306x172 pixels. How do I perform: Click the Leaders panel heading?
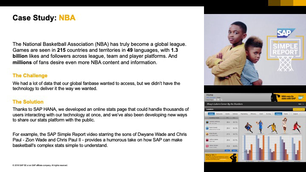tap(210, 110)
